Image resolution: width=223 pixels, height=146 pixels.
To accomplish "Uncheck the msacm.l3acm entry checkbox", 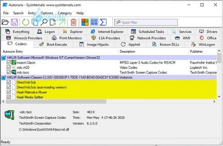I will 9,62.
